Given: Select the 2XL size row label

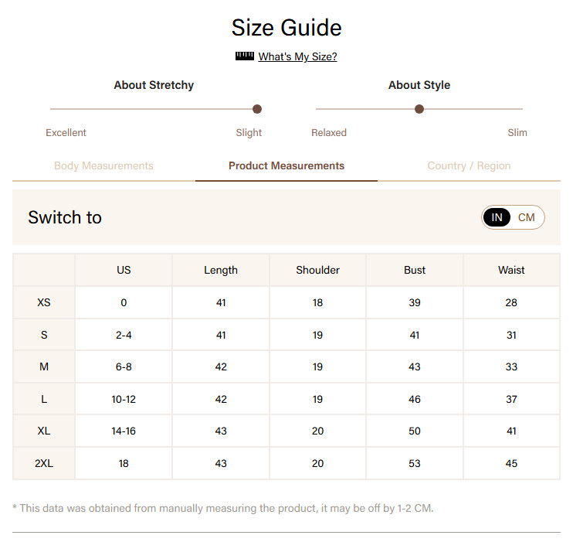Looking at the screenshot, I should (x=44, y=463).
